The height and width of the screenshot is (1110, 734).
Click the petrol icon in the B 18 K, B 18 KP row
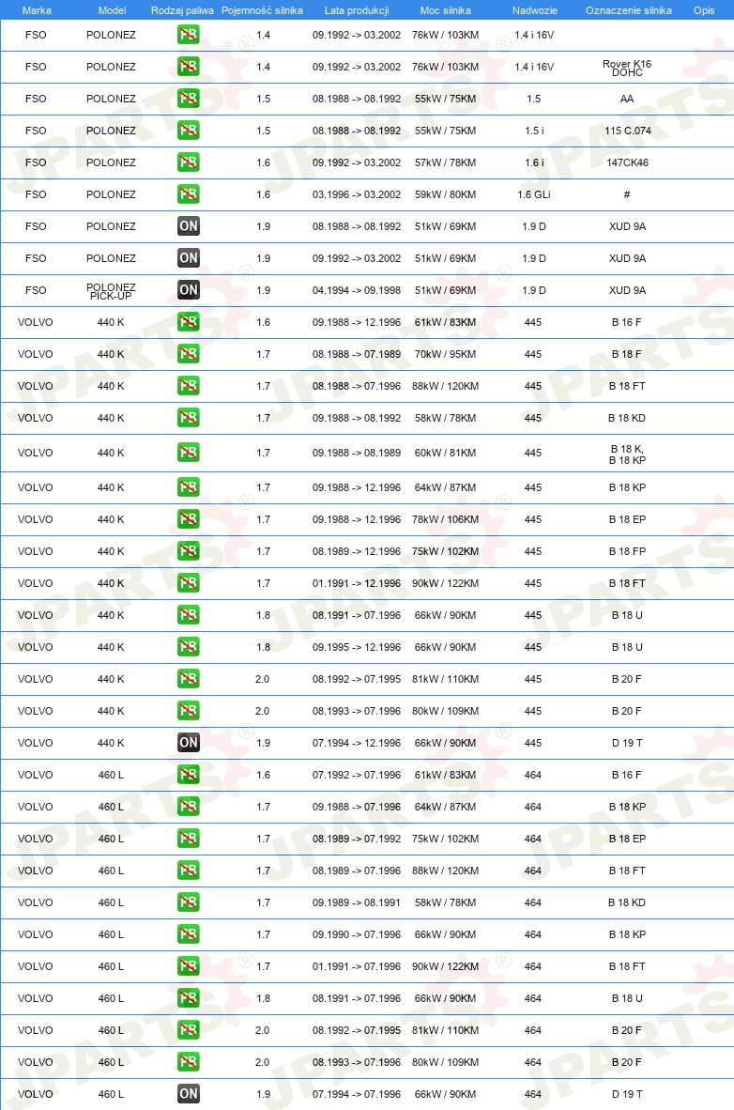pyautogui.click(x=189, y=452)
